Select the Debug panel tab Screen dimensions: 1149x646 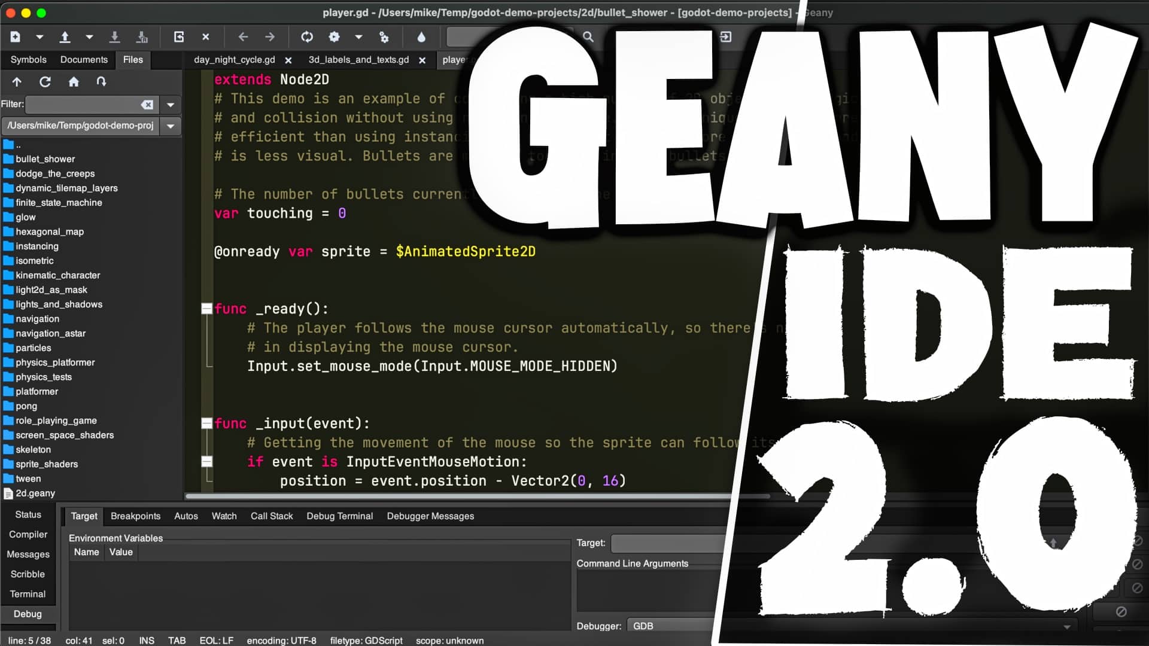(x=28, y=614)
